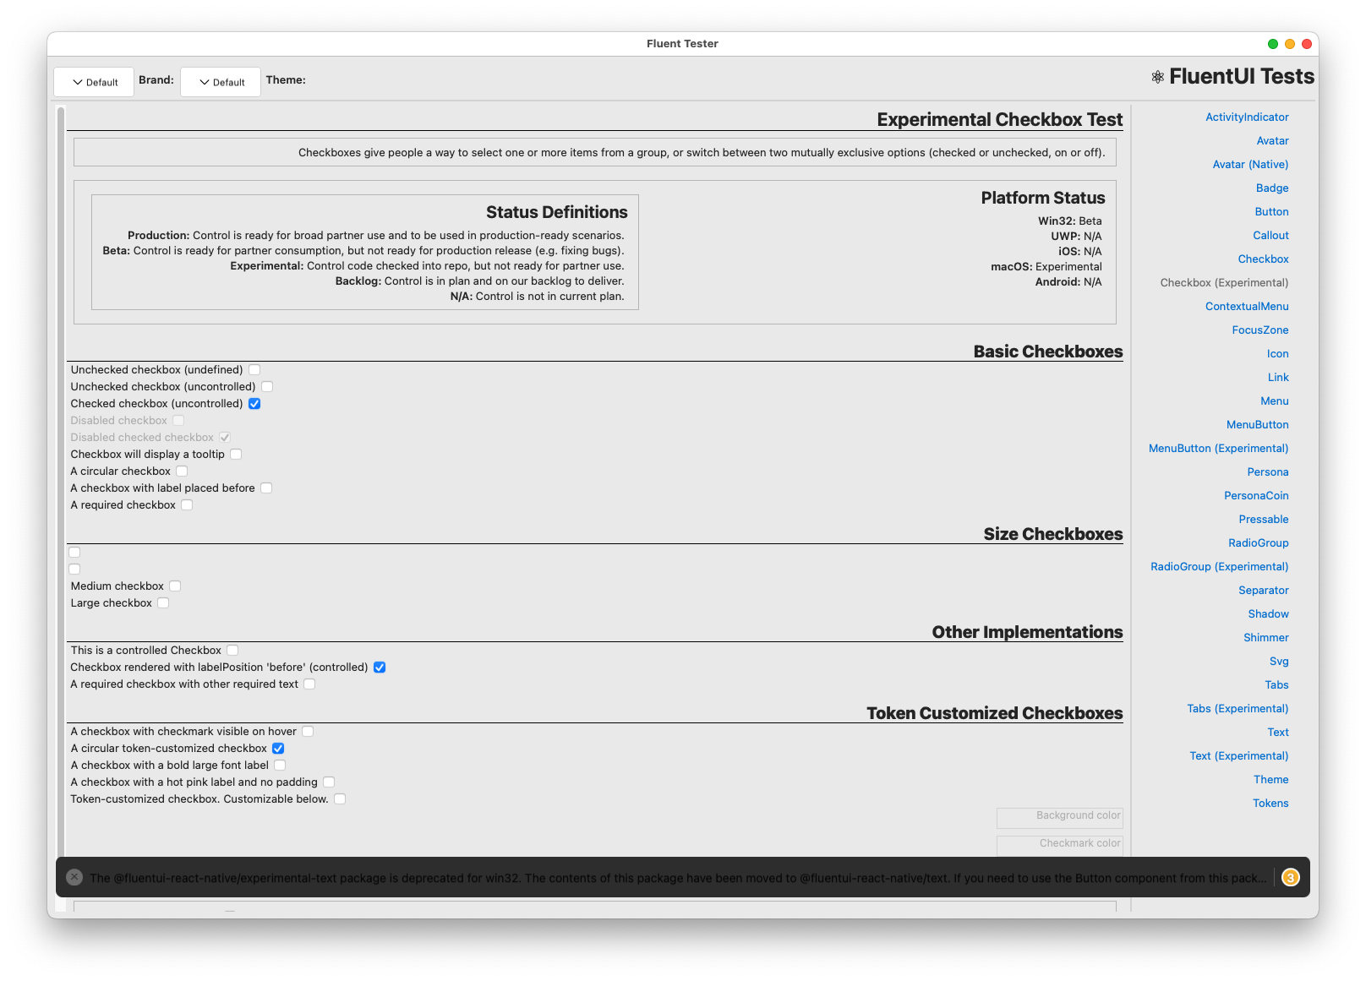Toggle the Medium checkbox
Viewport: 1366px width, 981px height.
[175, 586]
